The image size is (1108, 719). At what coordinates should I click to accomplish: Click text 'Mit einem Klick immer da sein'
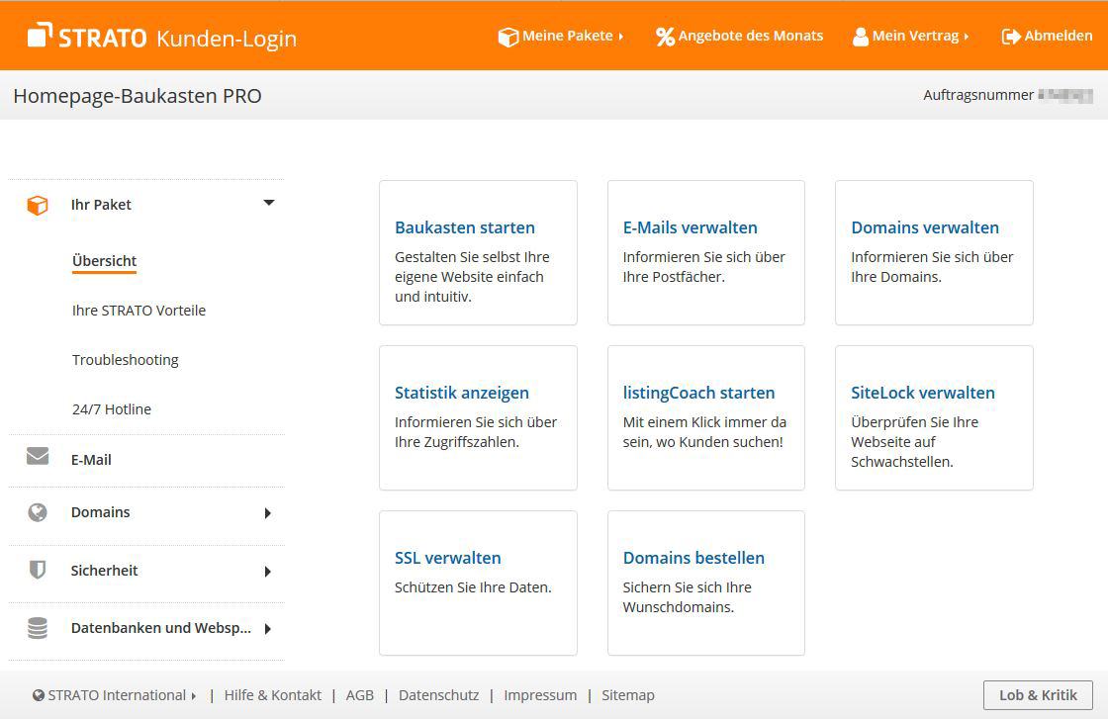704,432
